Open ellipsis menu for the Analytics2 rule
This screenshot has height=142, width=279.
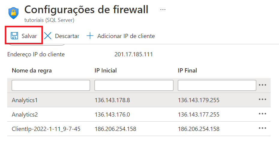262,114
